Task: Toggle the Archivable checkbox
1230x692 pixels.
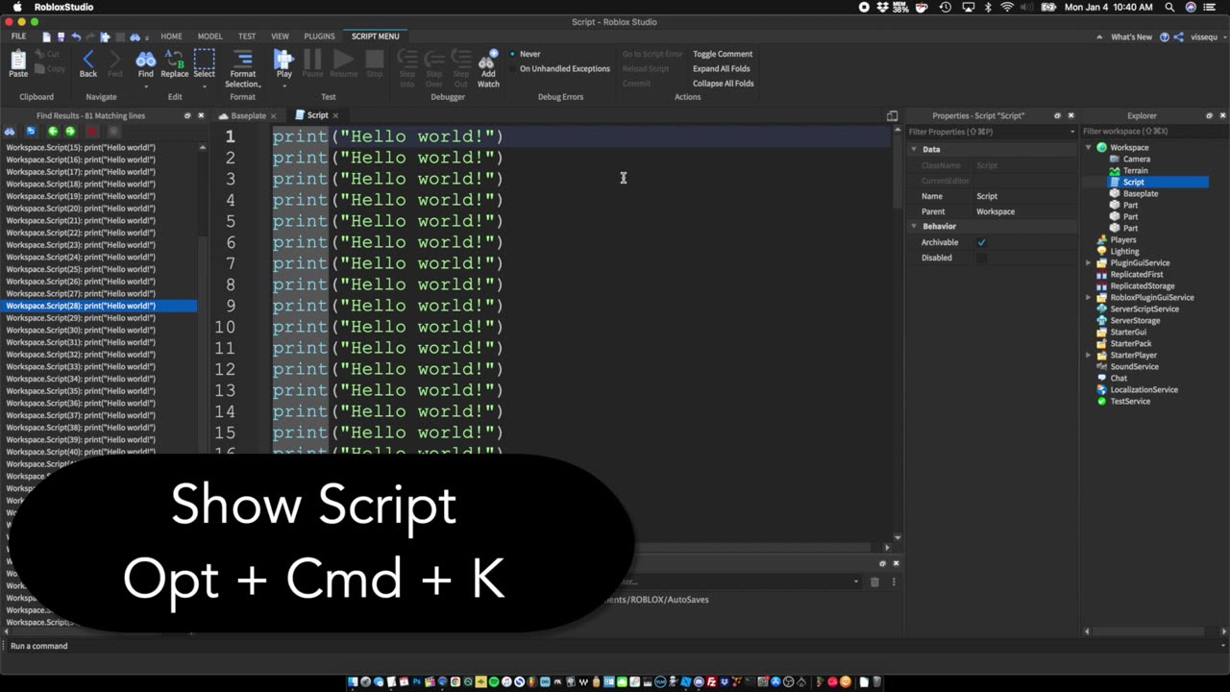Action: click(981, 242)
